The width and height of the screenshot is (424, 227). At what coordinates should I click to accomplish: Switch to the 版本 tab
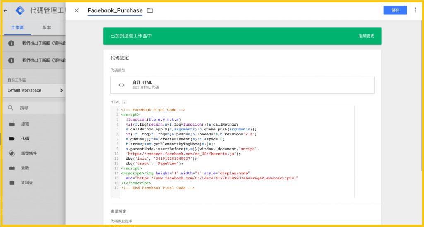click(46, 28)
